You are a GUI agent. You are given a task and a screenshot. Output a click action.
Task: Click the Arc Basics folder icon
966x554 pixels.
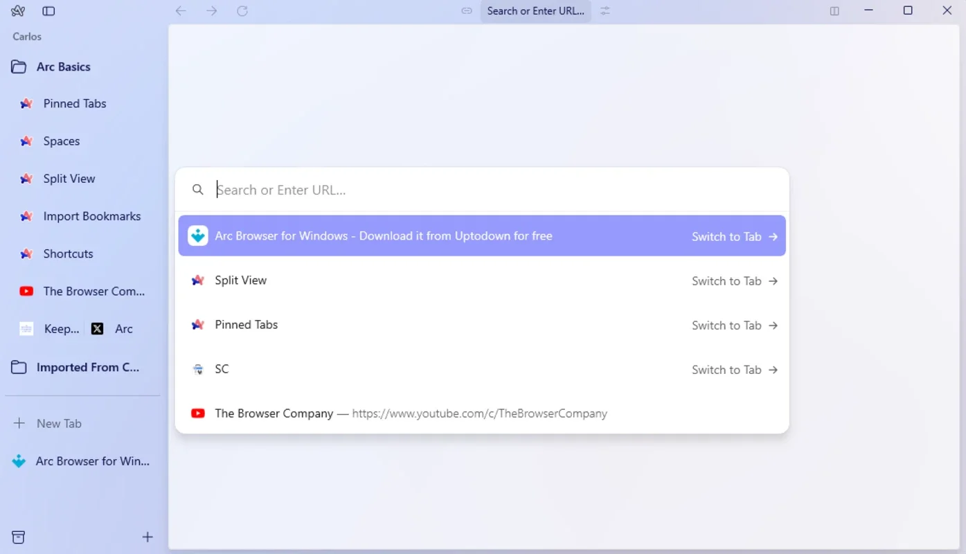click(19, 67)
